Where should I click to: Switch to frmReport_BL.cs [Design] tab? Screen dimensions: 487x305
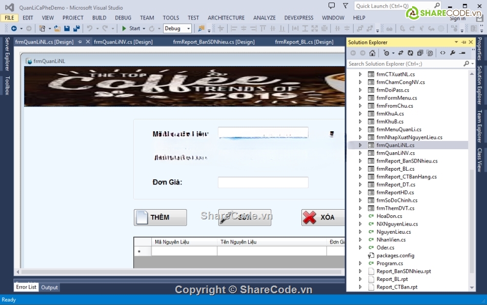tap(304, 42)
